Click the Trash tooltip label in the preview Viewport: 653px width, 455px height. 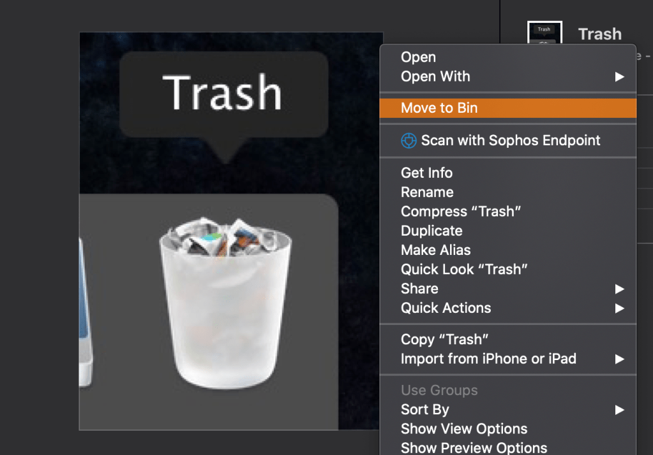click(222, 92)
